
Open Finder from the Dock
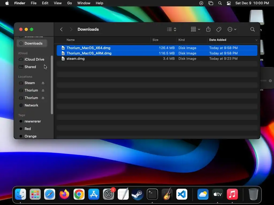point(20,194)
